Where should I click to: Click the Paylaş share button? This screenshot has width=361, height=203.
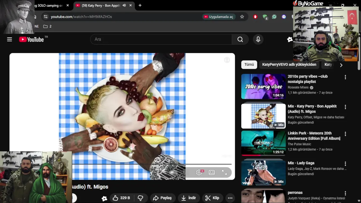(x=162, y=198)
